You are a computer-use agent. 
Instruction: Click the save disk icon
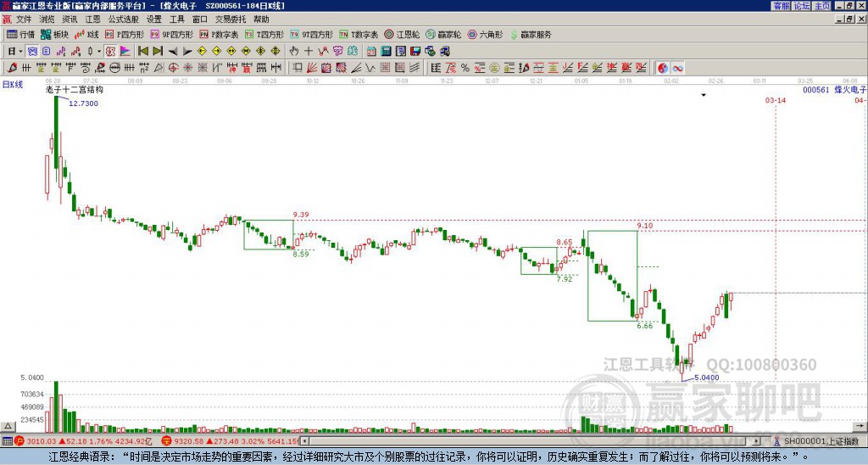pos(415,52)
